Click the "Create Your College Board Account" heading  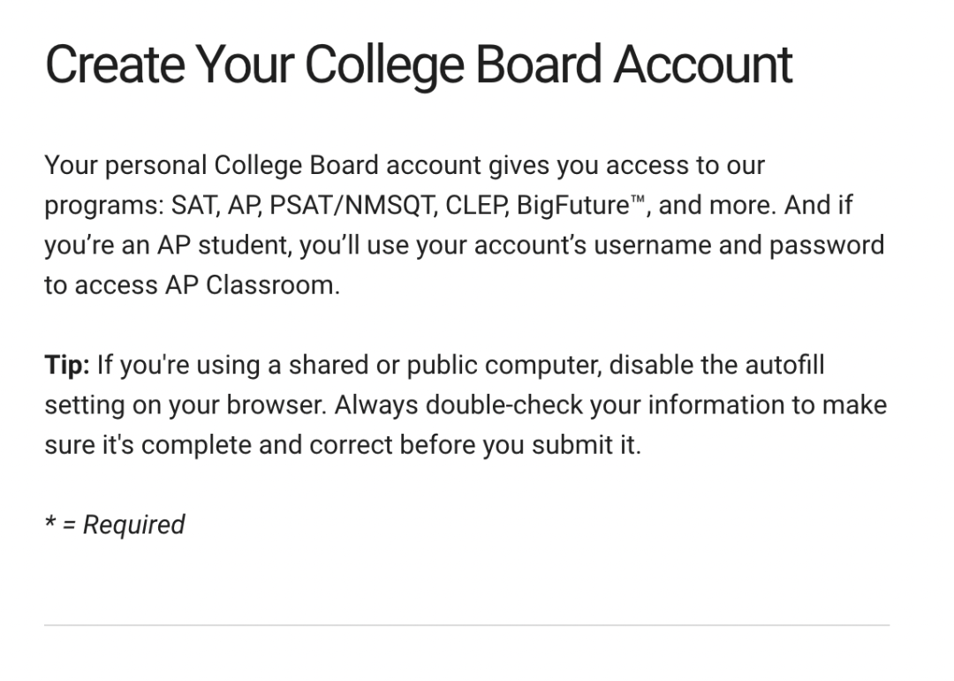[x=419, y=65]
